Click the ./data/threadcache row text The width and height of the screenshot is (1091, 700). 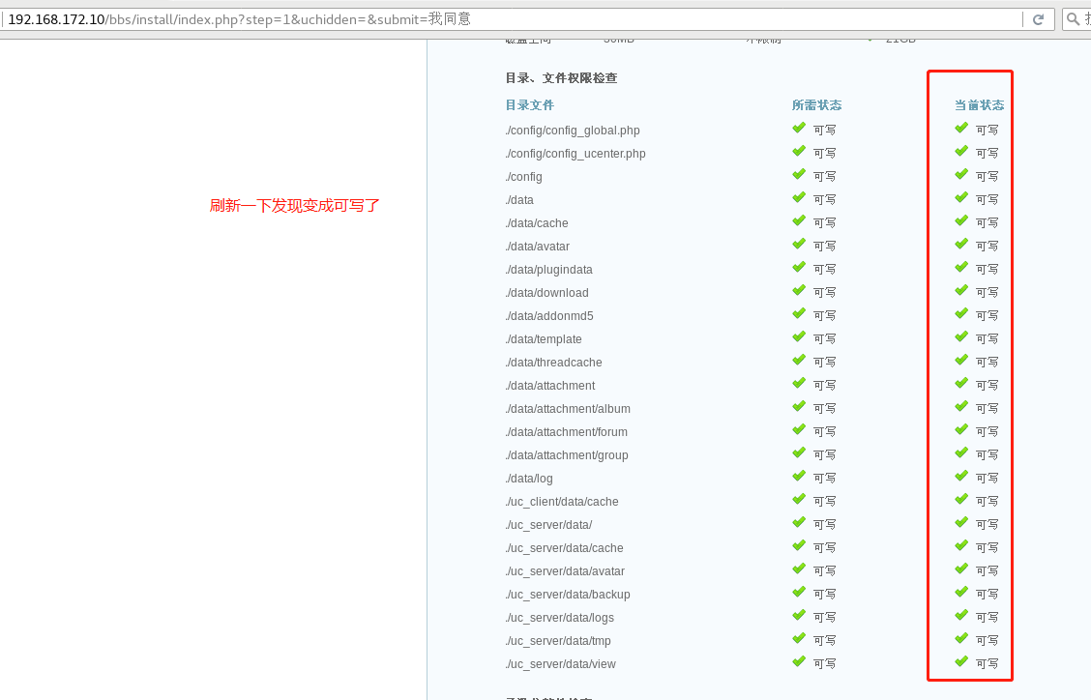[x=554, y=362]
